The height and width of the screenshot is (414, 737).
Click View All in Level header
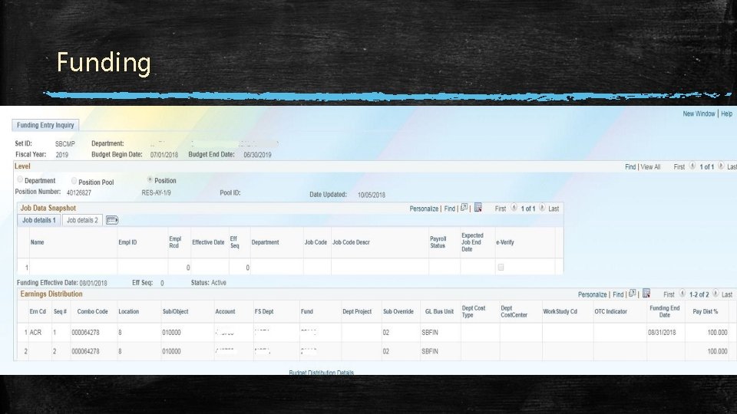coord(650,167)
